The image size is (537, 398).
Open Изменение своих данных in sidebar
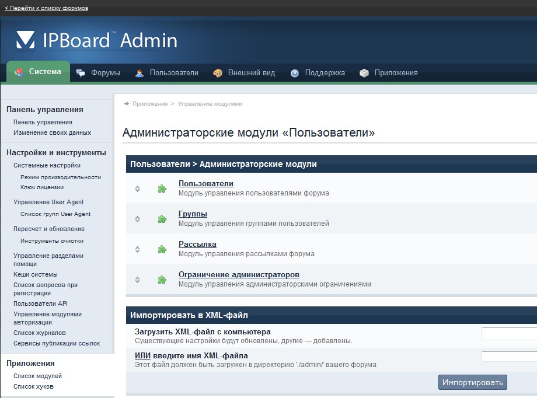(x=52, y=133)
